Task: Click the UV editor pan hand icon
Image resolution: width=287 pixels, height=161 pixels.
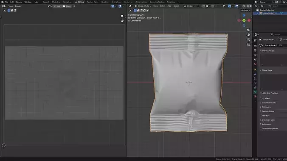Action: [122, 21]
